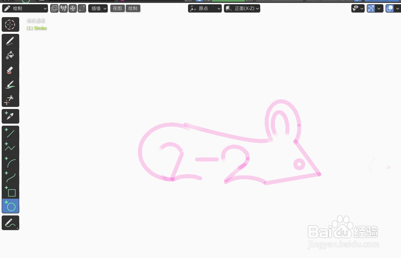401x258 pixels.
Task: Open the 正面(X-Z) drawing plane dropdown
Action: pos(242,8)
